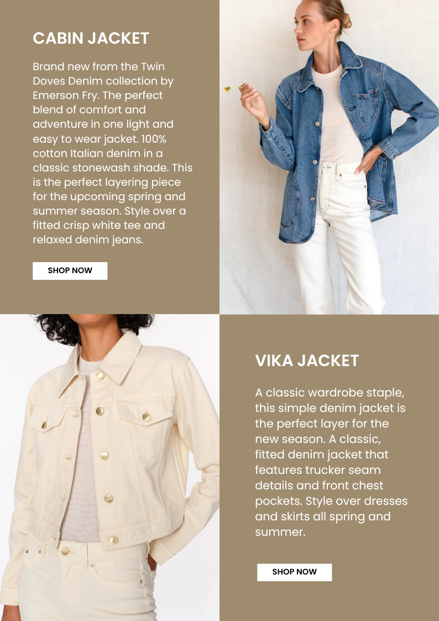Select the Vika Jacket description paragraph
Screen dimensions: 439x621
(x=331, y=462)
